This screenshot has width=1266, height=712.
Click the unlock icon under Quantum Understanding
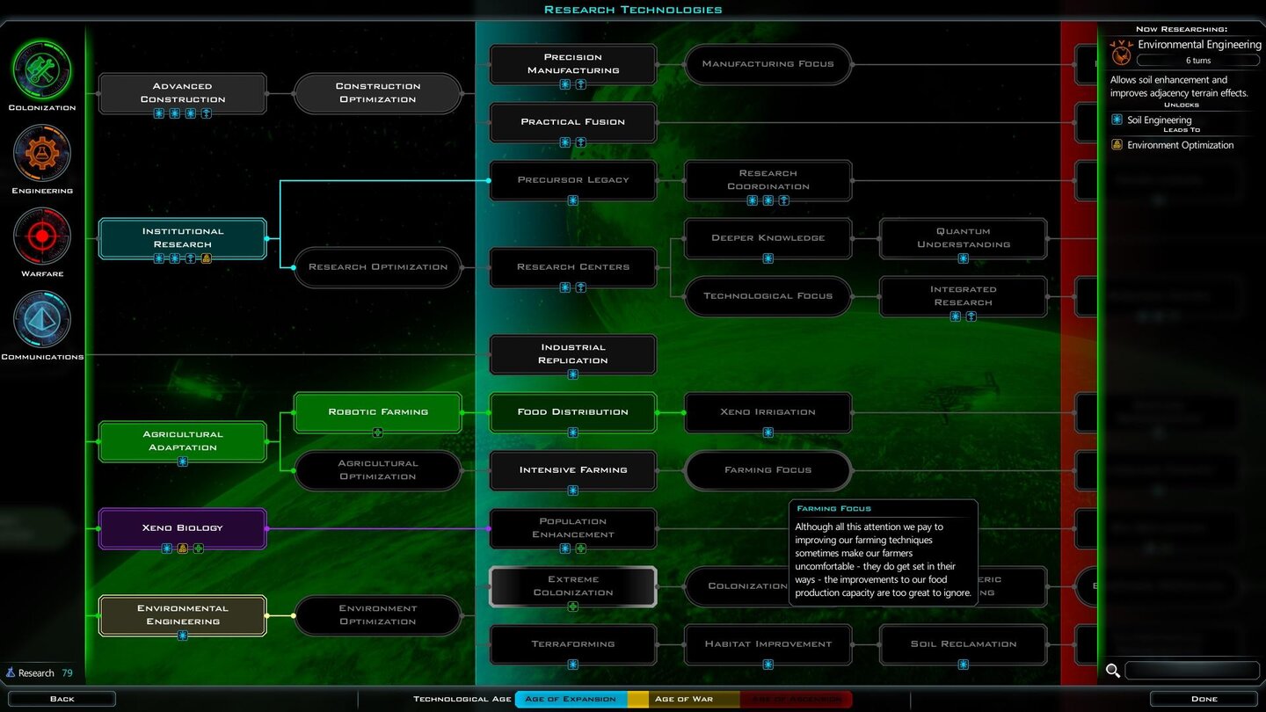tap(964, 258)
